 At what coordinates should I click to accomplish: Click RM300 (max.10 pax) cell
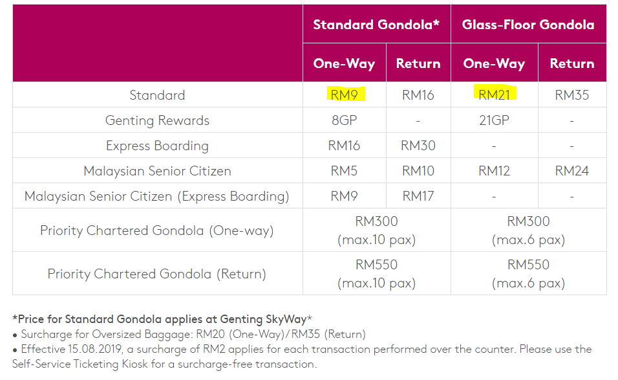376,230
